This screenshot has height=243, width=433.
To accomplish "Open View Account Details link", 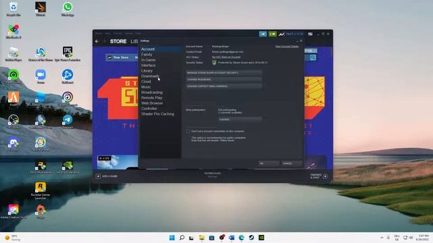I will (x=287, y=47).
